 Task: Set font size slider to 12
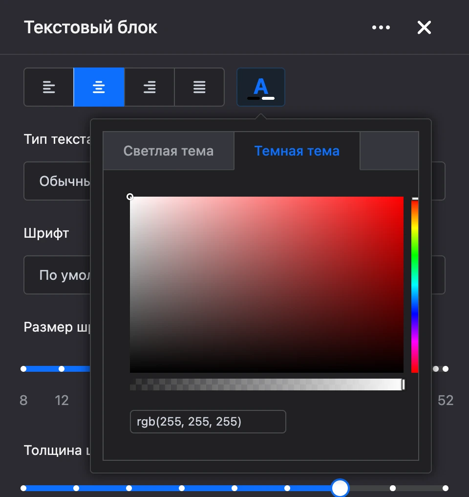62,369
